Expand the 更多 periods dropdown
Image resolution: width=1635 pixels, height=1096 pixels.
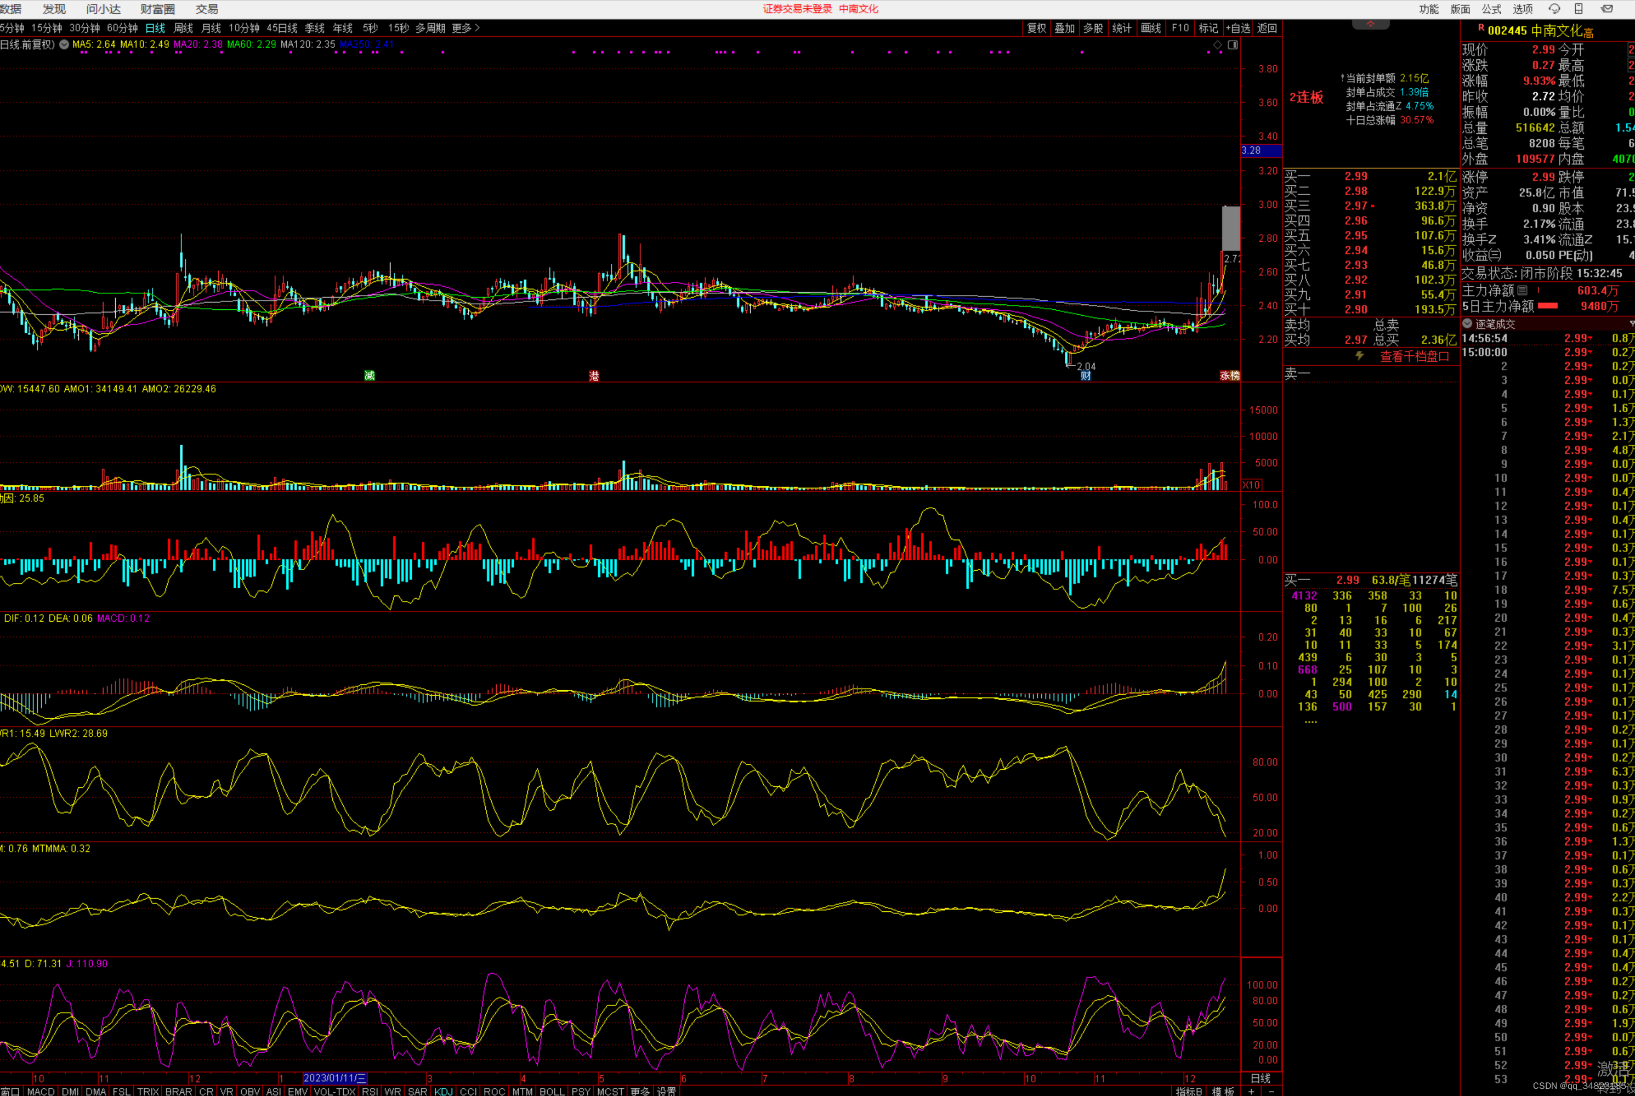(466, 28)
